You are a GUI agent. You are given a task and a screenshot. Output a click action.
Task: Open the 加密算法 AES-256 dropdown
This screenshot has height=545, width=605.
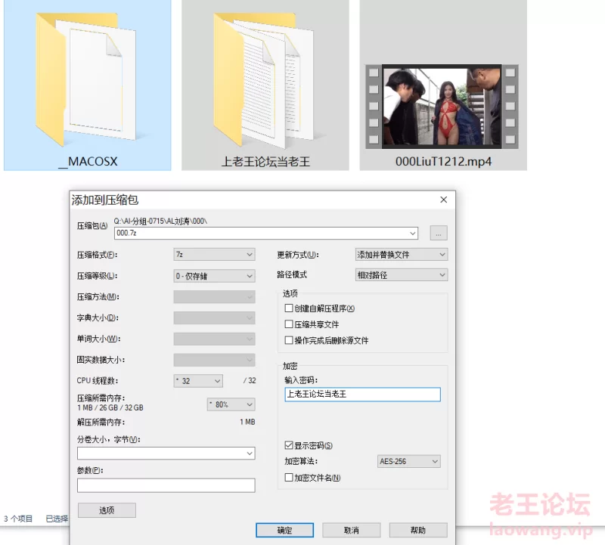coord(408,461)
